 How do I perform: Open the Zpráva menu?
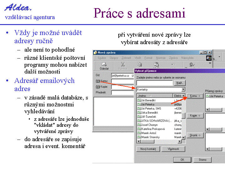pyautogui.click(x=173, y=58)
